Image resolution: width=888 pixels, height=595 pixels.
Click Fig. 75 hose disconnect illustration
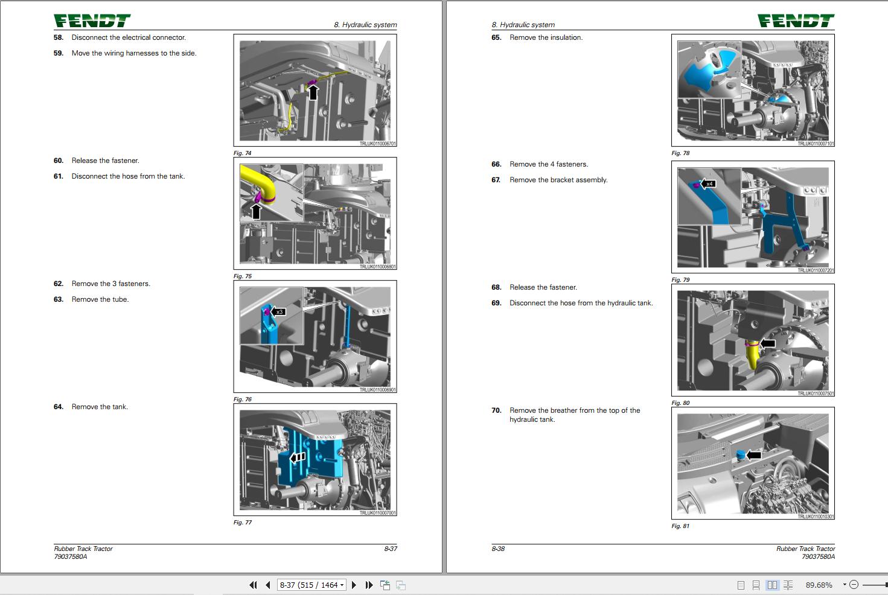(315, 214)
